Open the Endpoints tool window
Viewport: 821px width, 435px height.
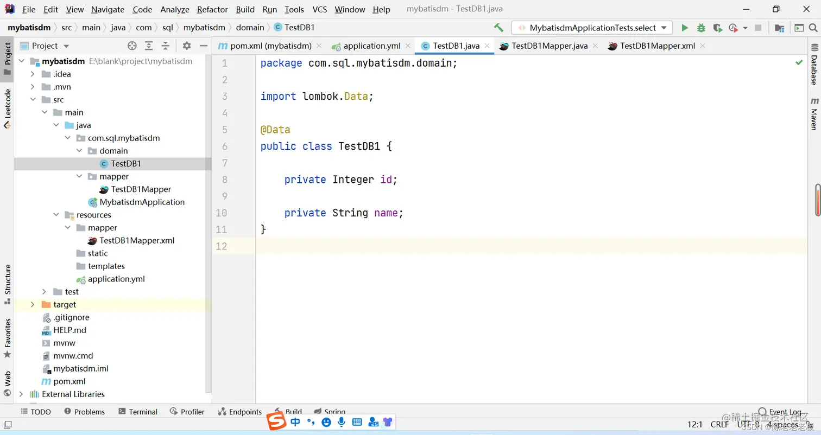pyautogui.click(x=239, y=412)
